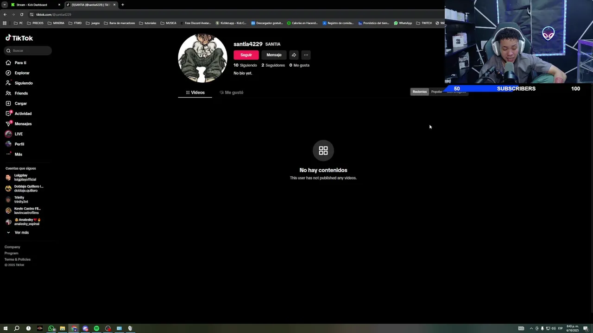Click the Chrome taskbar icon
This screenshot has width=593, height=333.
(74, 328)
